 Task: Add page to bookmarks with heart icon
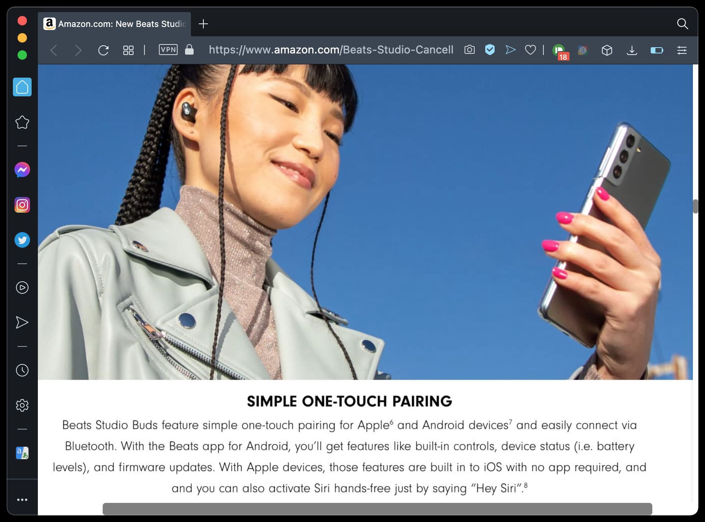(531, 50)
